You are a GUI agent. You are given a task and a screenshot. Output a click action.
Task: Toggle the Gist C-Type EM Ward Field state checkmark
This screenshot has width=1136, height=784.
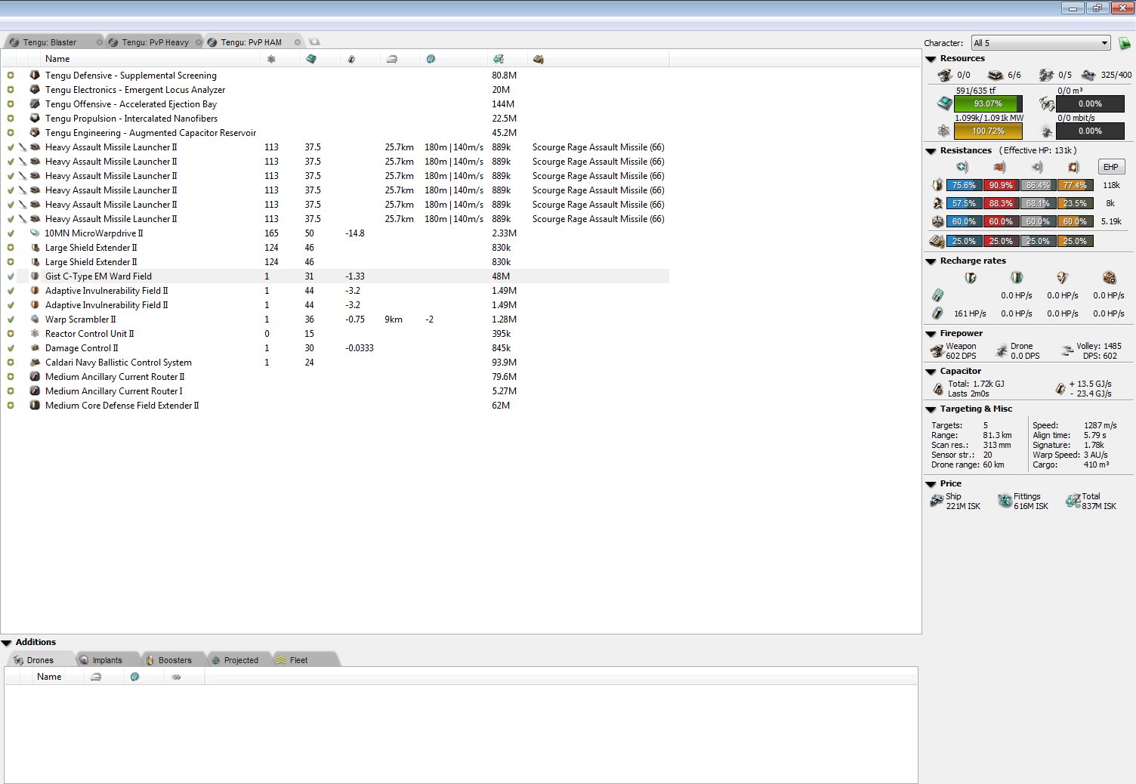[x=11, y=276]
